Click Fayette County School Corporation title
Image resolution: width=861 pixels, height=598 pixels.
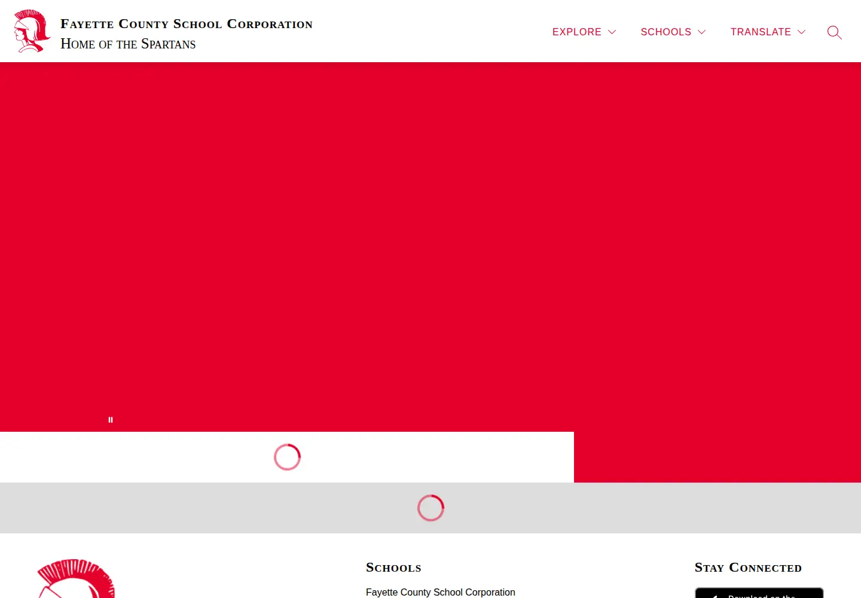[x=187, y=24]
